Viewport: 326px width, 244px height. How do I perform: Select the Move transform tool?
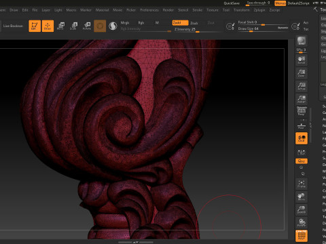point(60,26)
